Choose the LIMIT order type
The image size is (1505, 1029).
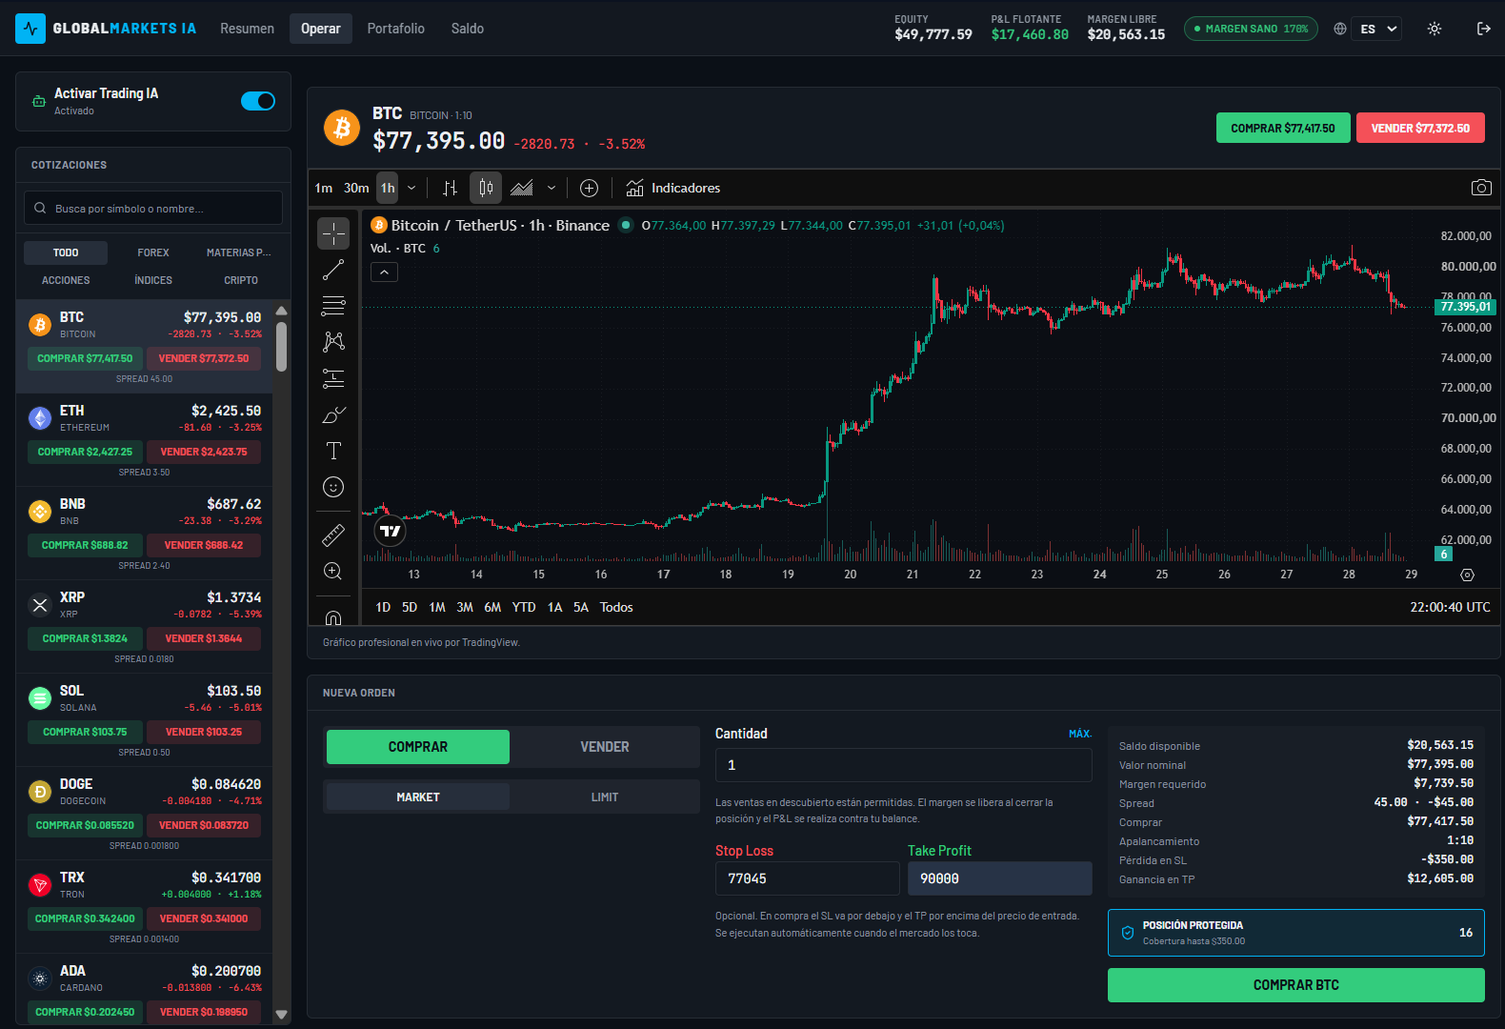[605, 797]
